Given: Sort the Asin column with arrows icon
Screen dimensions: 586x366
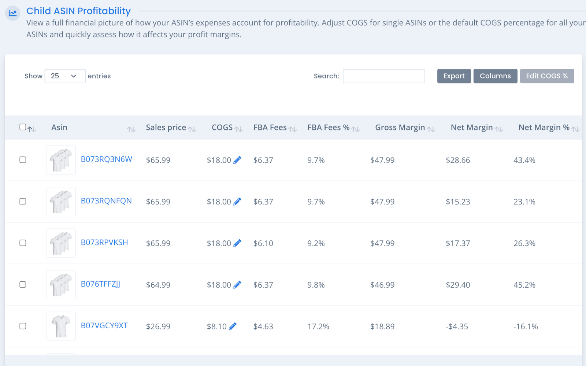Looking at the screenshot, I should coord(131,129).
